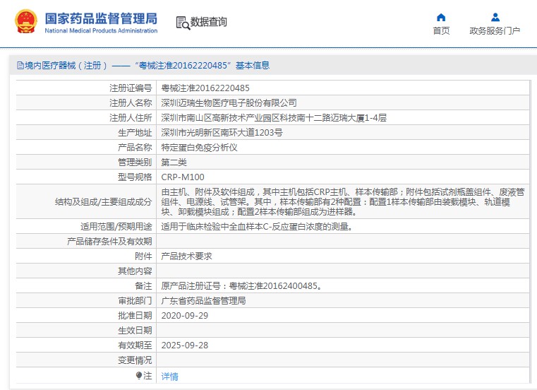537x390 pixels.
Task: Open 政务服务门户 via its text label
Action: [x=495, y=31]
